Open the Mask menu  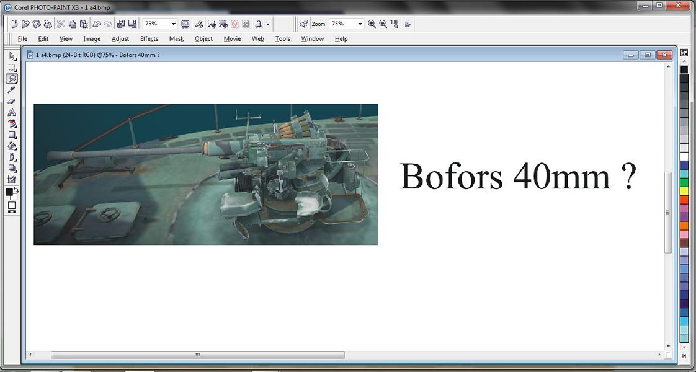click(x=176, y=38)
